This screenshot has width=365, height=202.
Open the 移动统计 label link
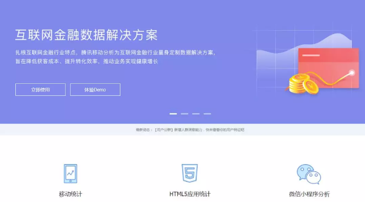click(x=70, y=194)
